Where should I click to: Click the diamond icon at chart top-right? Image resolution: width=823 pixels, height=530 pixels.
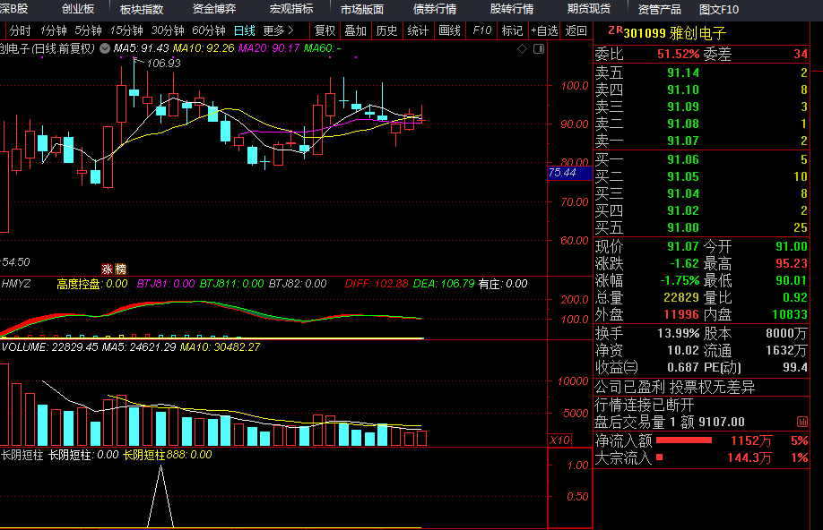(523, 48)
